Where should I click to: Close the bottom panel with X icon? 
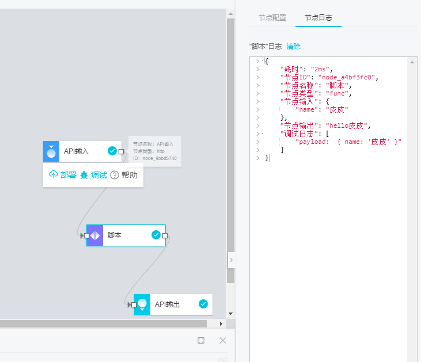222,340
